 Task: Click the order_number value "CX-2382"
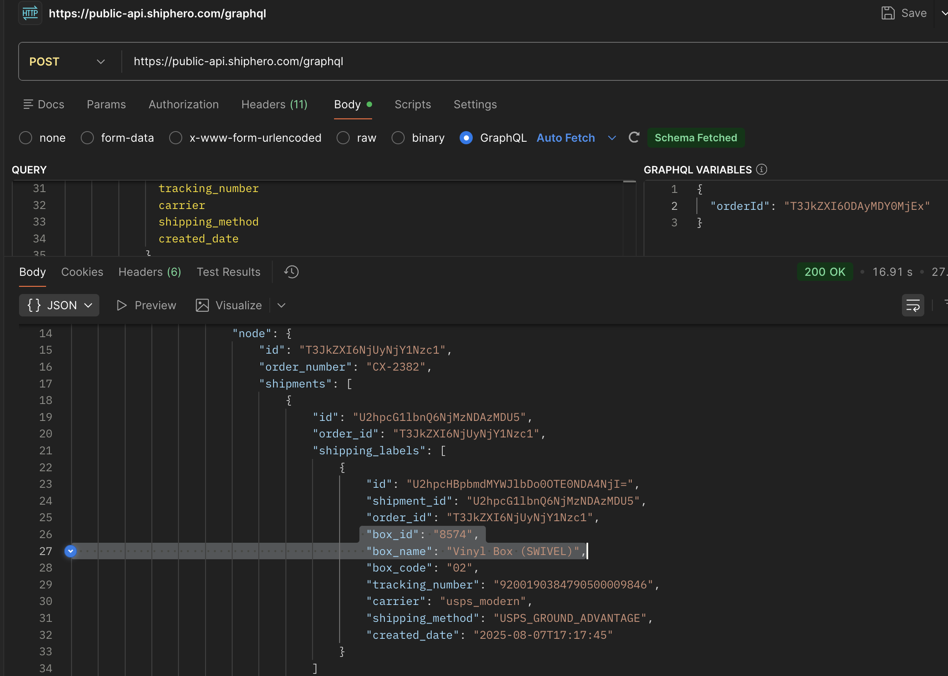point(396,367)
